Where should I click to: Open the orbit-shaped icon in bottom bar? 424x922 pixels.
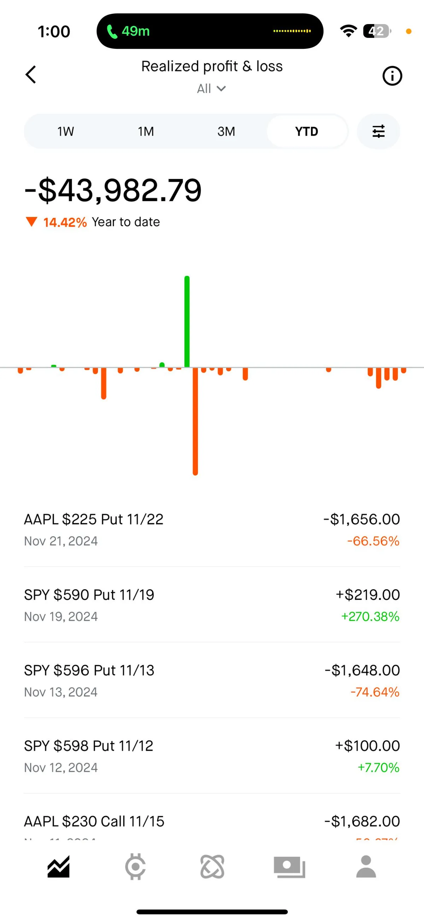click(x=212, y=867)
